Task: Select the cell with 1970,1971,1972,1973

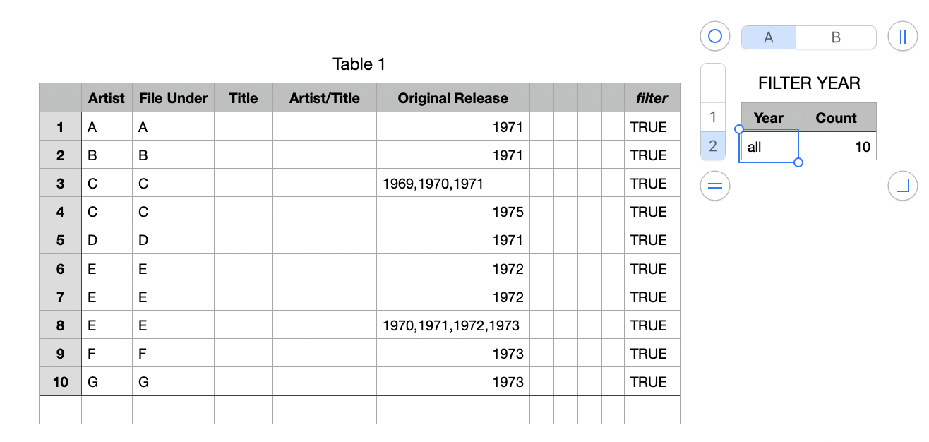Action: click(x=452, y=325)
